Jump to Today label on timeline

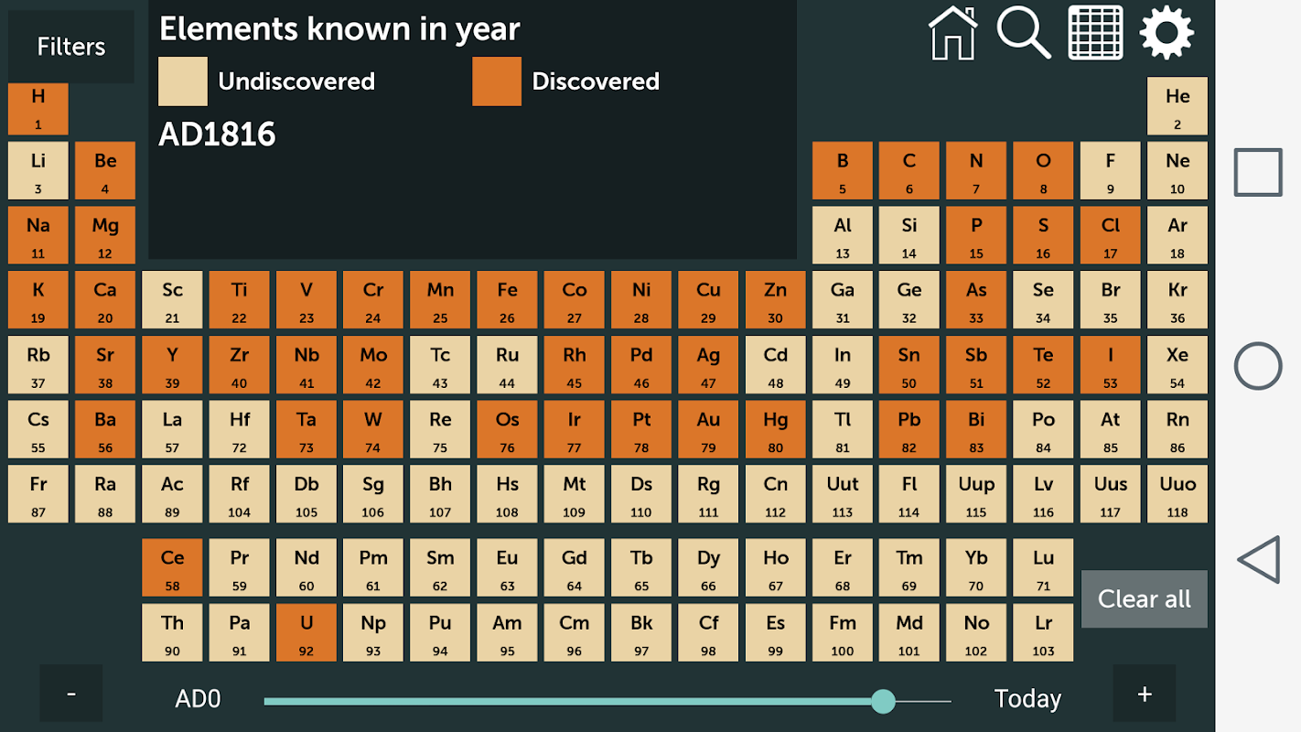point(1027,699)
